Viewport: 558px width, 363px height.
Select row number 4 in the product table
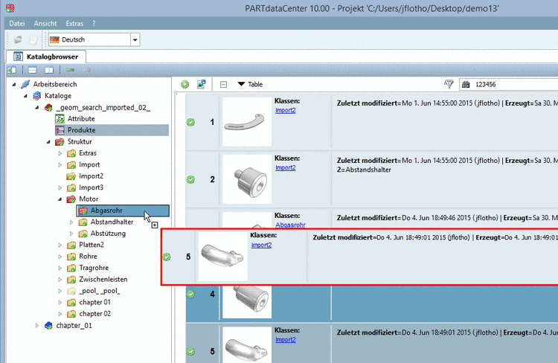pos(213,295)
